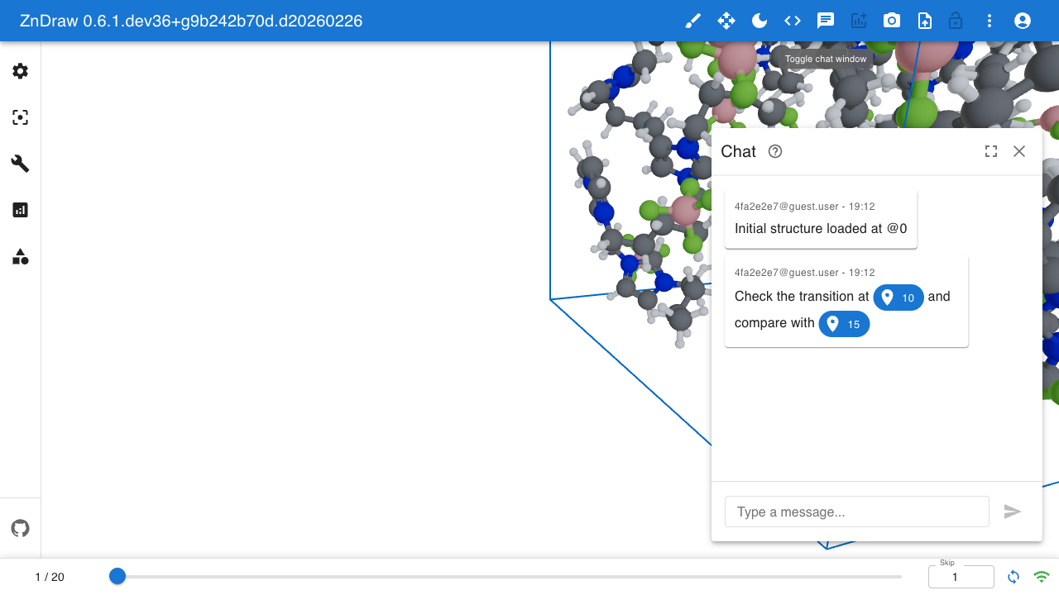Click the ZnDraw version title text
Screen dimensions: 1059x595
[x=191, y=21]
